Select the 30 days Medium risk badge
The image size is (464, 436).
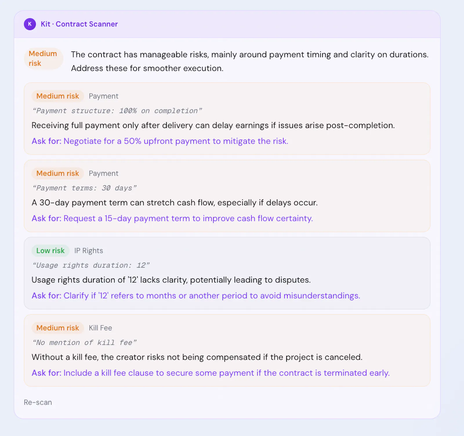click(58, 173)
